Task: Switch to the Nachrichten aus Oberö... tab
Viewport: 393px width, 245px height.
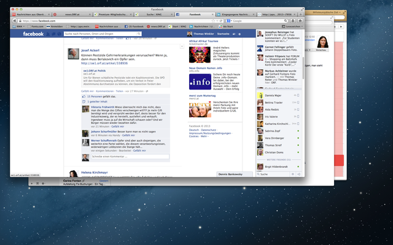Action: tap(31, 15)
